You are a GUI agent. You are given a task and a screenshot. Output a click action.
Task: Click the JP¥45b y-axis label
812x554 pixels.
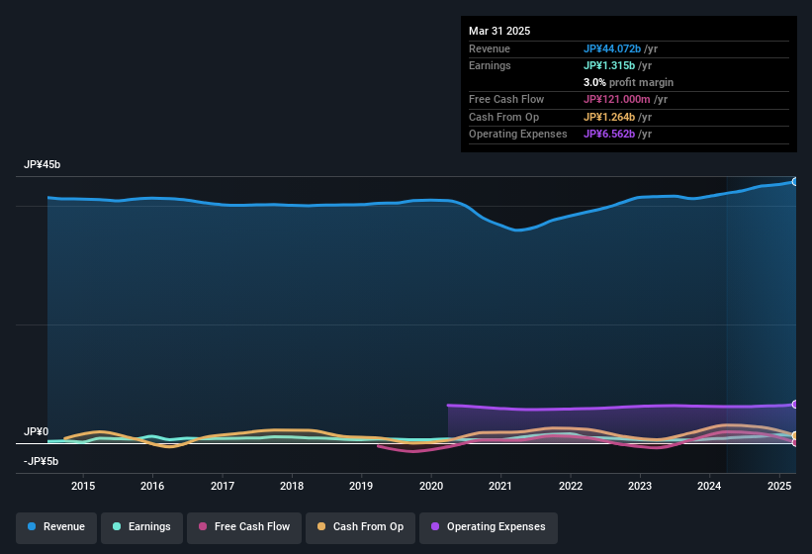tap(42, 164)
